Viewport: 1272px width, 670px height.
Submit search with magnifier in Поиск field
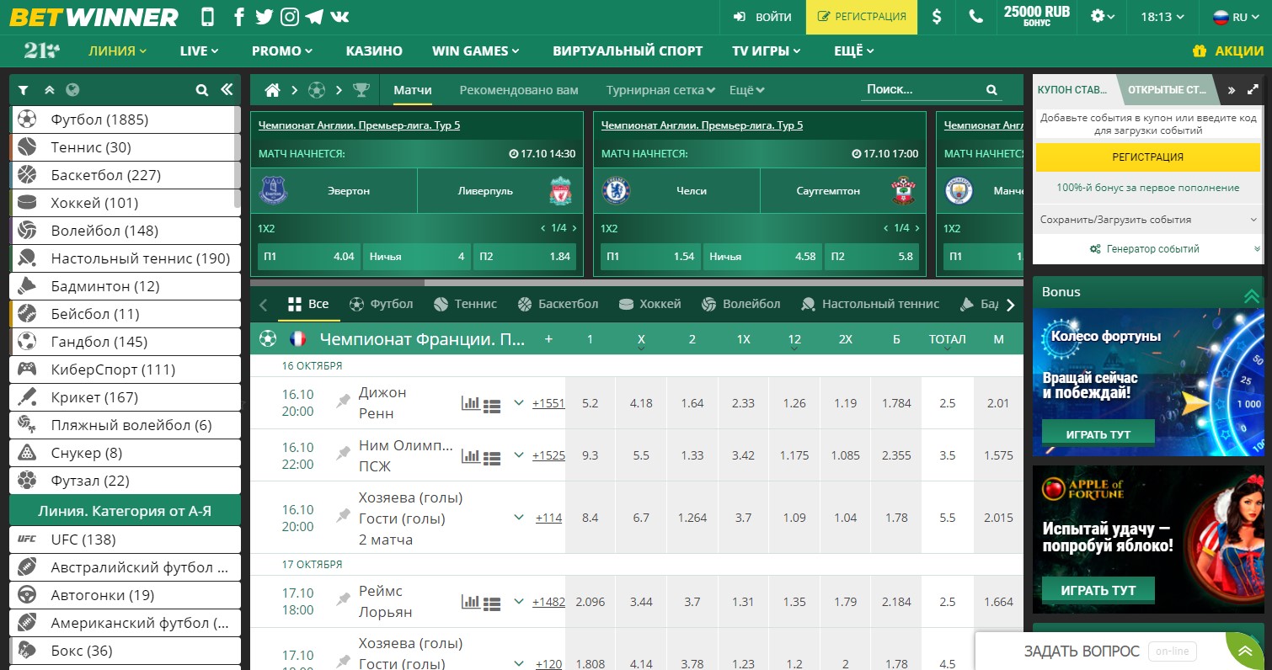(x=991, y=90)
